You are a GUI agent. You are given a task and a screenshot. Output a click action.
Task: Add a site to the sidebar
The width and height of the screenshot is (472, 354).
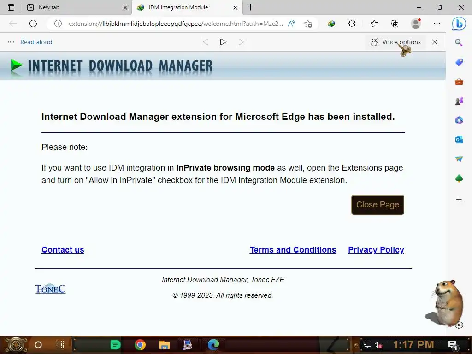click(459, 199)
